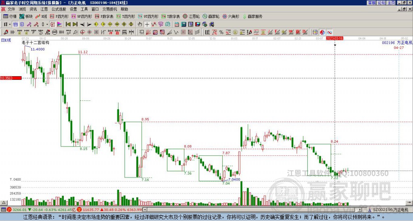Click the yin-yang taiji icon
This screenshot has width=413, height=221.
click(322, 32)
